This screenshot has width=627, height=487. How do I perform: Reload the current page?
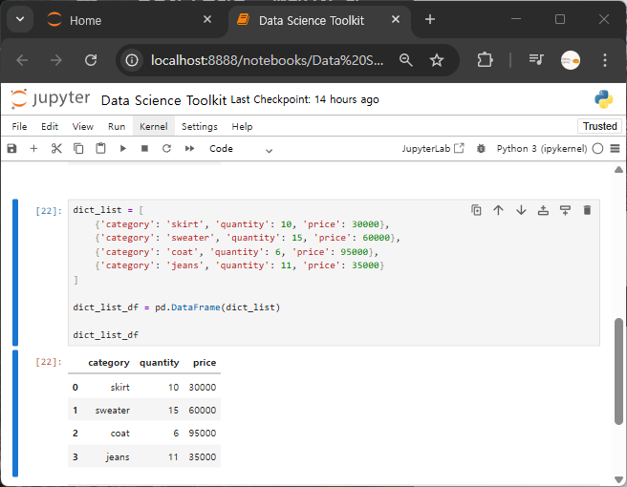pos(91,60)
